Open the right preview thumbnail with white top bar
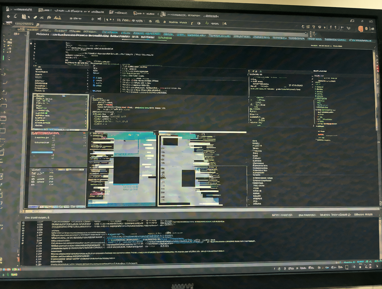The image size is (382, 289). 202,169
